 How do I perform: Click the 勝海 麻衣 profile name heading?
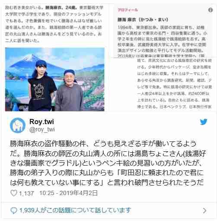143,19
